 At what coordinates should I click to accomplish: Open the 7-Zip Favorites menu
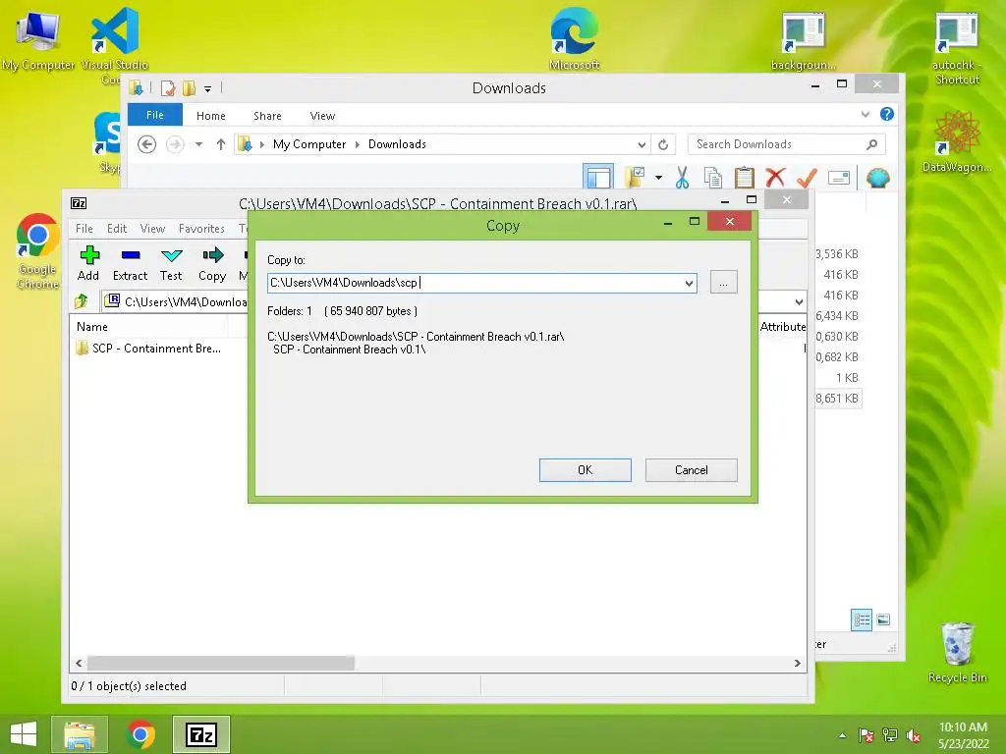[201, 228]
